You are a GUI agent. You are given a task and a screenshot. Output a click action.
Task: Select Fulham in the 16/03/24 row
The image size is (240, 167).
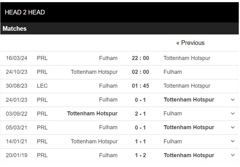pos(108,58)
